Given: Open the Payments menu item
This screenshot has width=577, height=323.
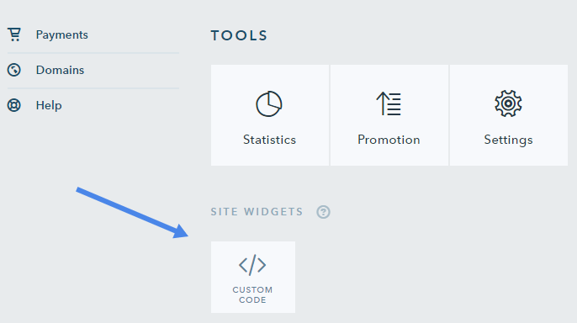Looking at the screenshot, I should [93, 35].
